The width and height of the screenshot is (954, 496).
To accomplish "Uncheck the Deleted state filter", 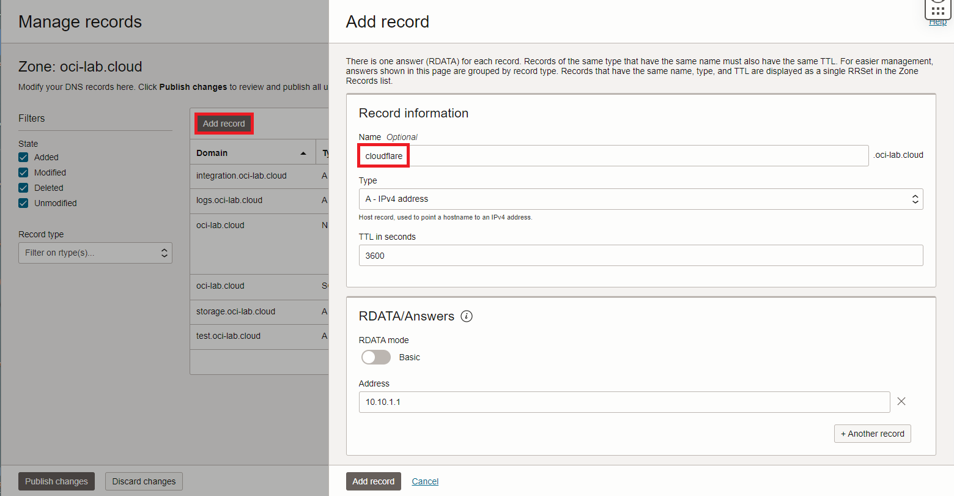I will coord(23,188).
